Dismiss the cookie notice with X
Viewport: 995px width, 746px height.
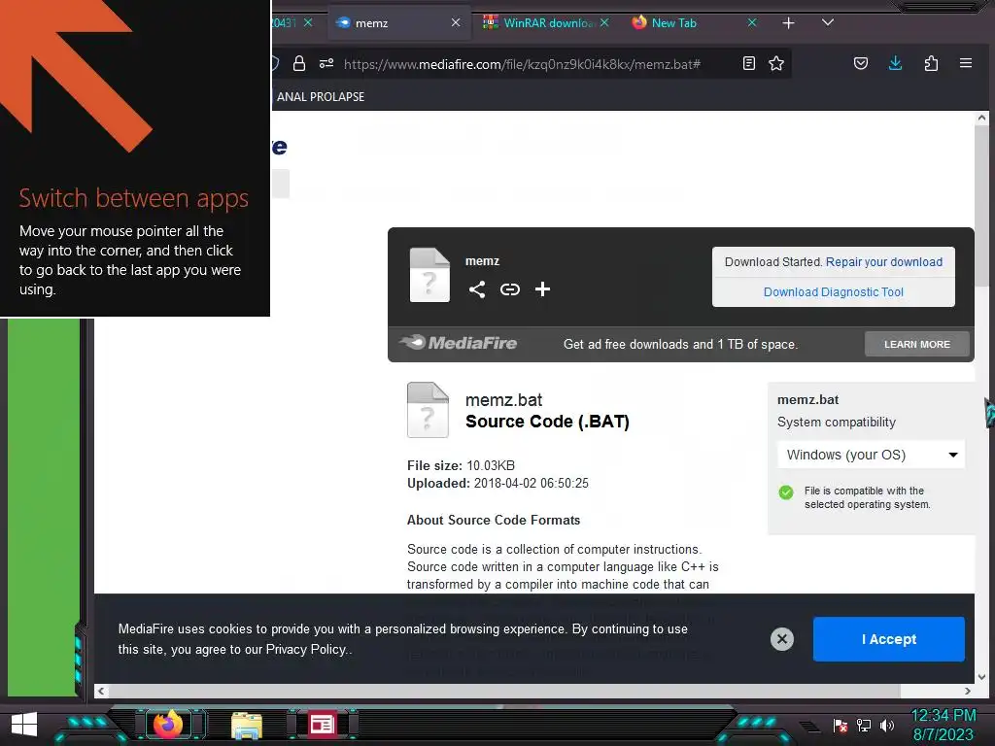(x=782, y=639)
